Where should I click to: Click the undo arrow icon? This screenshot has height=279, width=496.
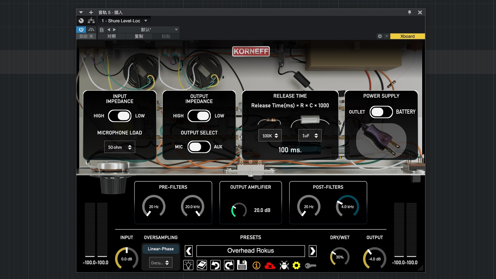coord(215,265)
